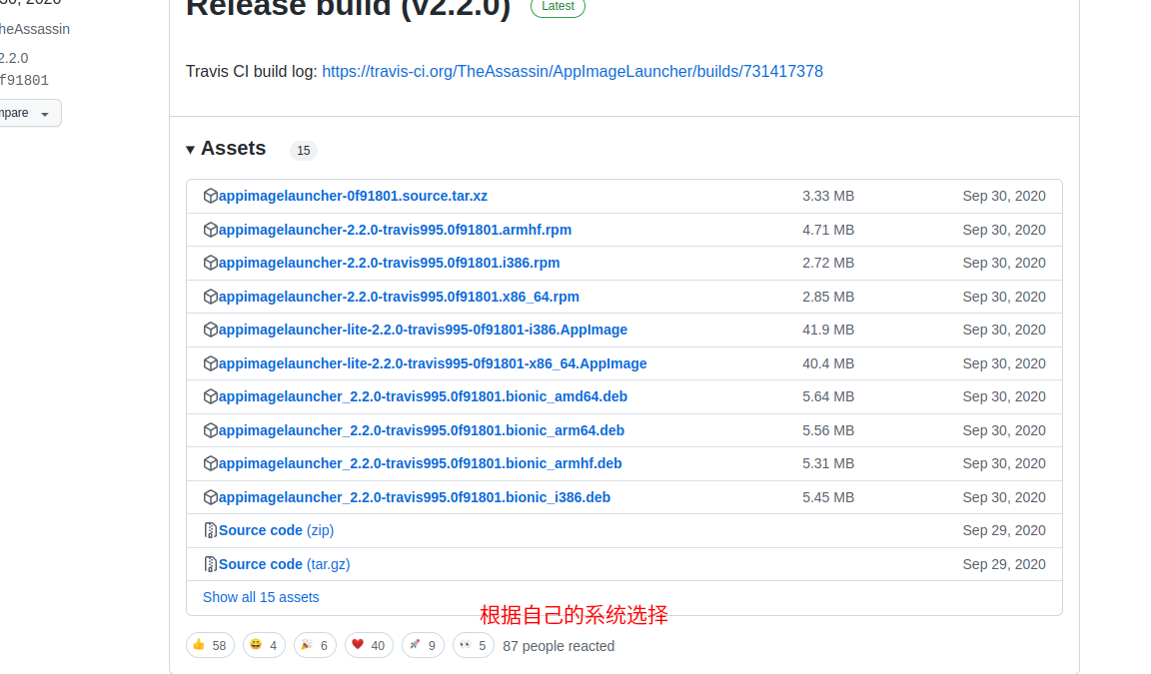The height and width of the screenshot is (674, 1151).
Task: Click the 40.4 MB size value
Action: tap(828, 363)
